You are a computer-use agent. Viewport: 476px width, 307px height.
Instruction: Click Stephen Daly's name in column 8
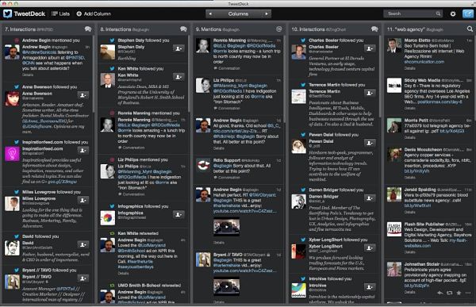click(x=131, y=47)
